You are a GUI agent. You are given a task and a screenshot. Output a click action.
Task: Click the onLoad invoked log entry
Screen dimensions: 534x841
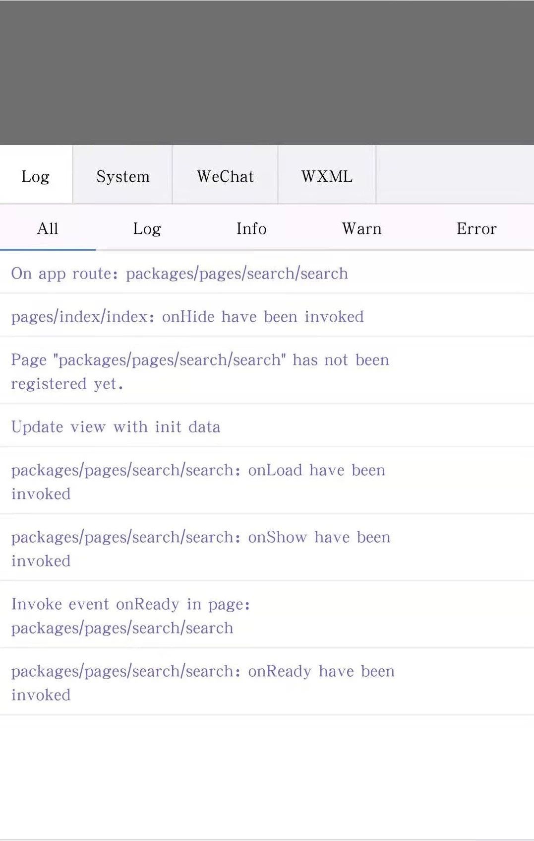tap(267, 481)
